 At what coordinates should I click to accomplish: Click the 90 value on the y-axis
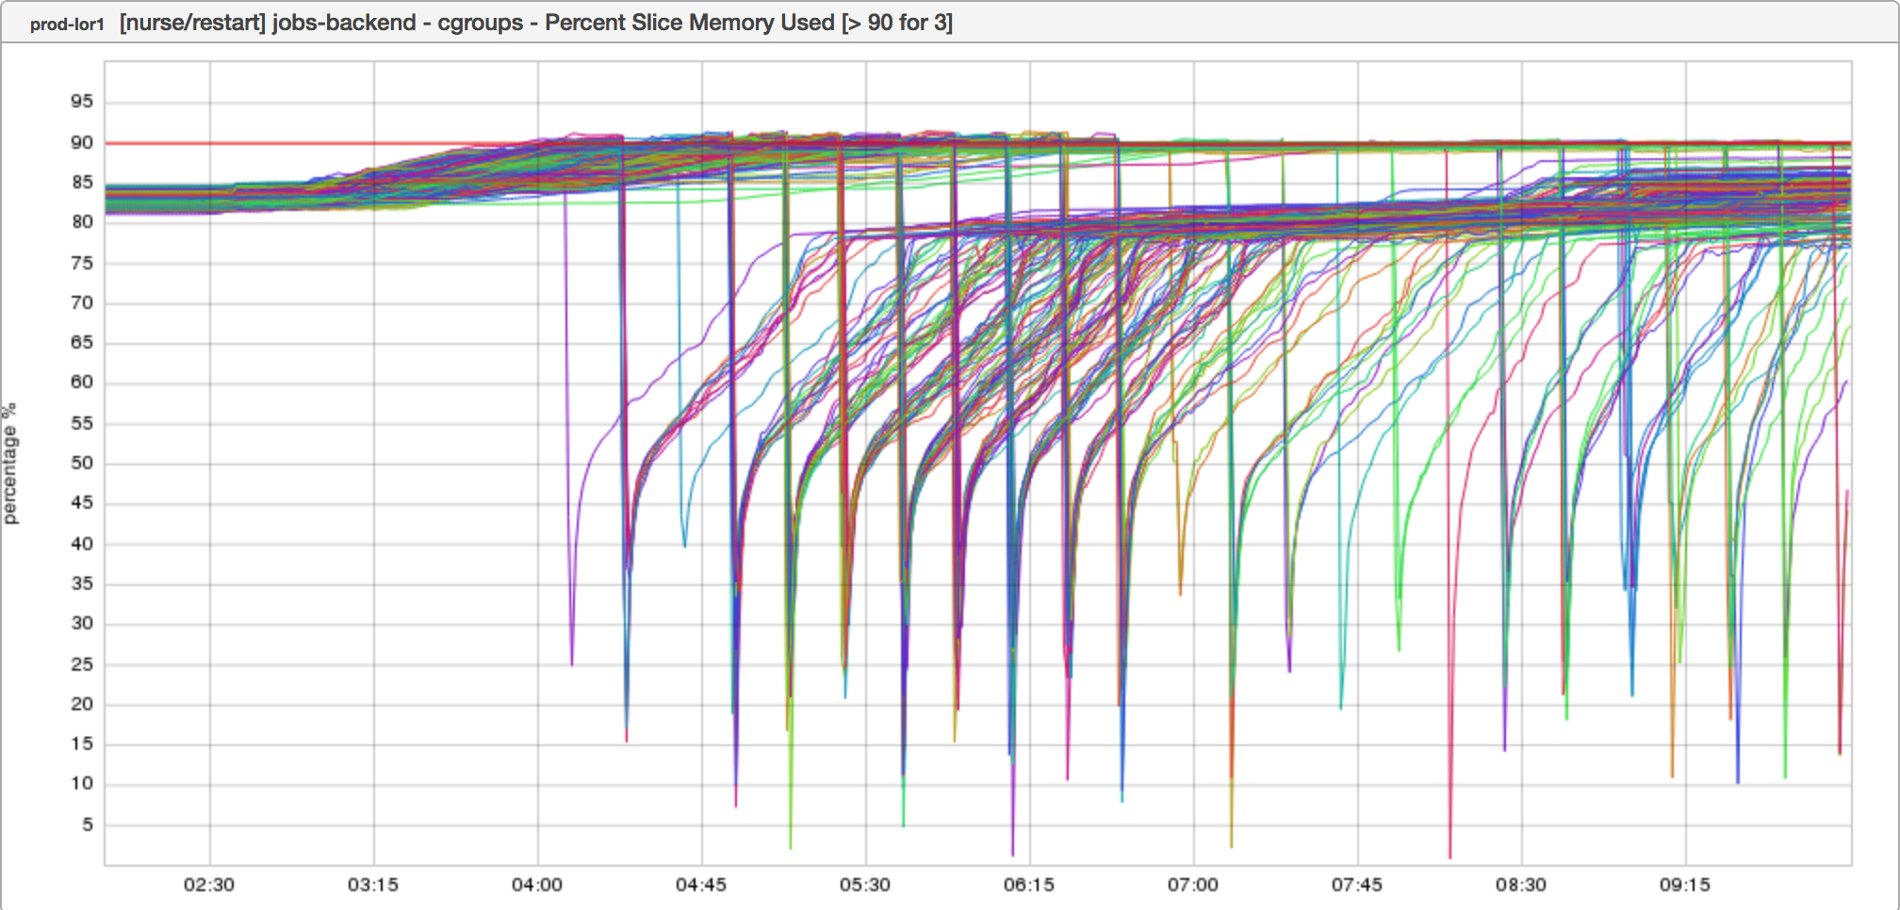click(x=82, y=143)
